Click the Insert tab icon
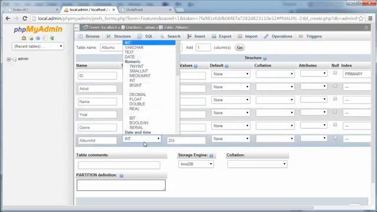 click(190, 37)
